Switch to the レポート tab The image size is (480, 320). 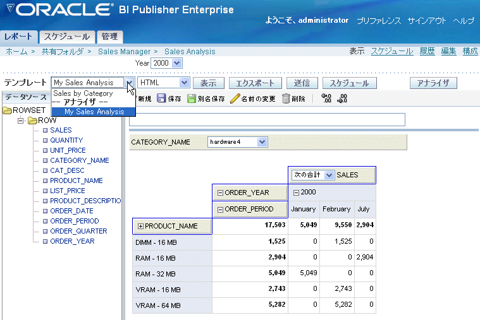coord(19,37)
